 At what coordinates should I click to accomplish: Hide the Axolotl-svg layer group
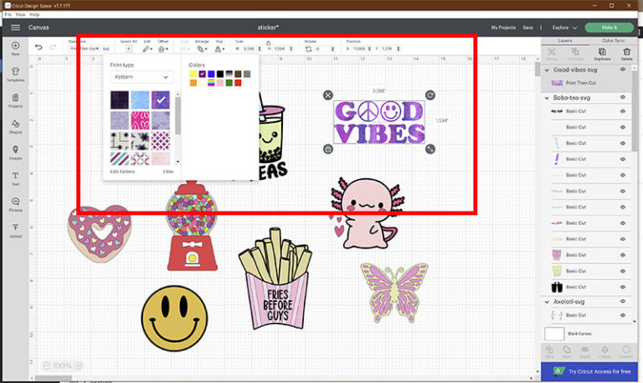tap(623, 302)
